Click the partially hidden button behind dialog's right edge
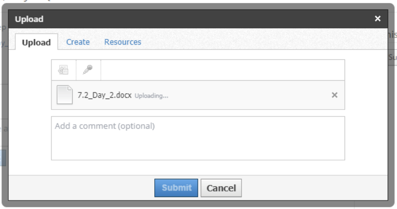This screenshot has width=397, height=209. (393, 58)
